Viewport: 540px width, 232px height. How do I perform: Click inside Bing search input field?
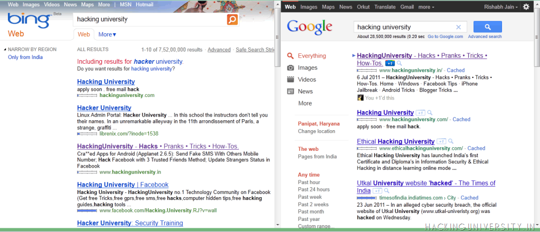tap(150, 20)
